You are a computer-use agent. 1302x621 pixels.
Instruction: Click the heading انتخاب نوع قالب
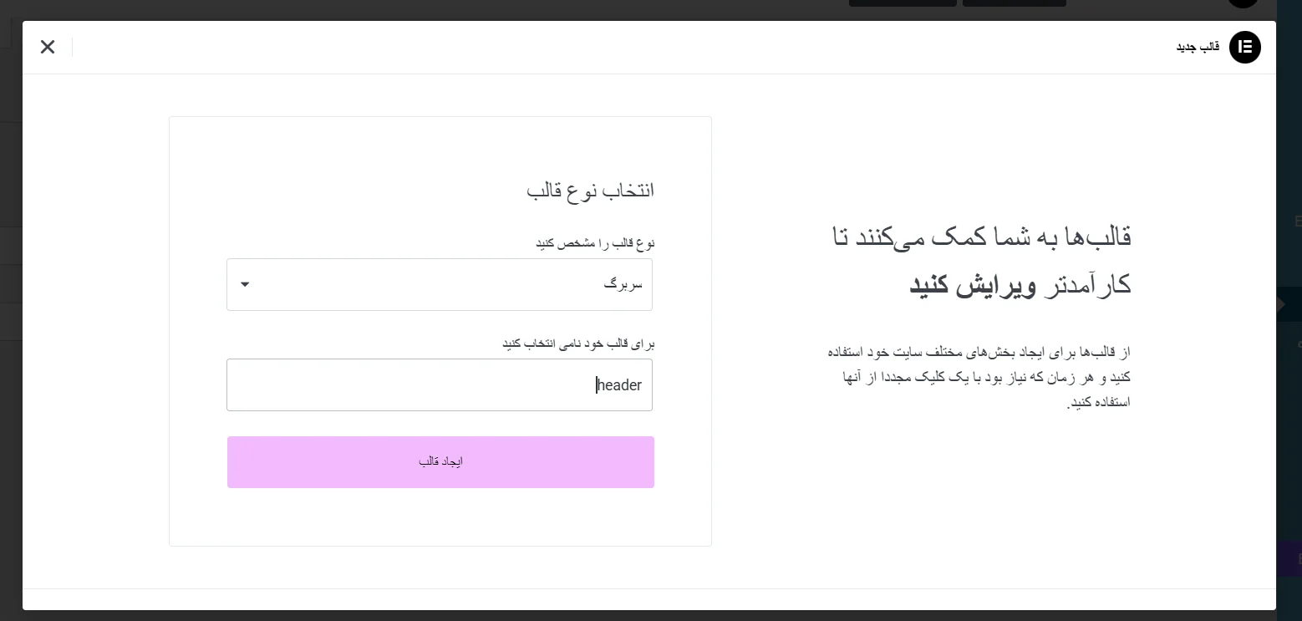(589, 190)
